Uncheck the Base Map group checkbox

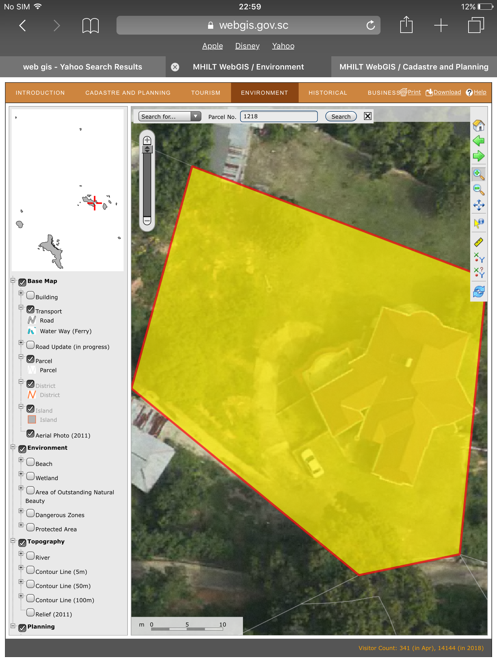point(22,282)
